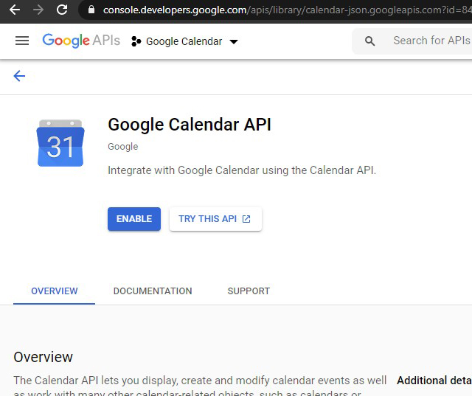The height and width of the screenshot is (396, 472).
Task: Click the Google vendor name under title
Action: (122, 147)
